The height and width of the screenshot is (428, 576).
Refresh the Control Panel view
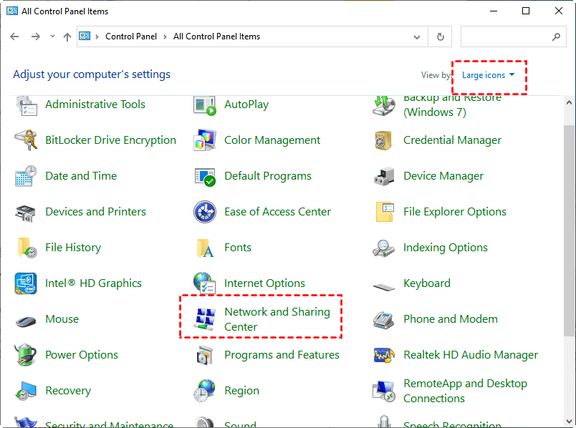click(440, 37)
